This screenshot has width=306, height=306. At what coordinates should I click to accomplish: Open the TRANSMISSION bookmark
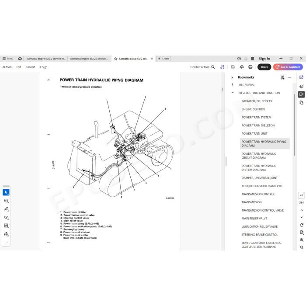point(251,202)
